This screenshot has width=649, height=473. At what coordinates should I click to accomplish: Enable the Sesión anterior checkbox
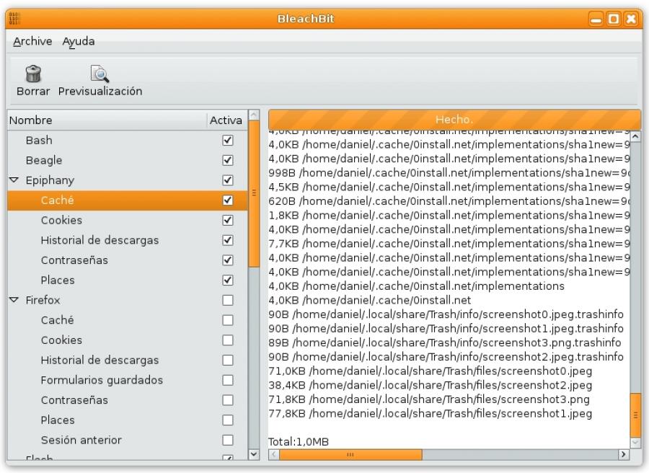tap(228, 440)
